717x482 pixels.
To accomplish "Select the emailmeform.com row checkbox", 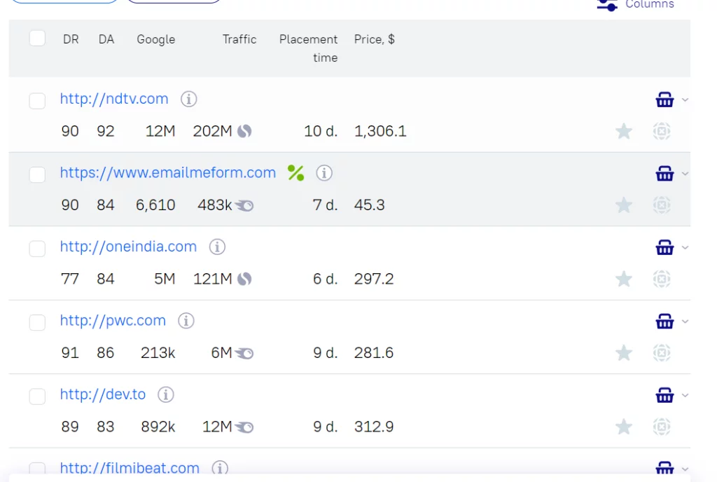I will pyautogui.click(x=37, y=174).
